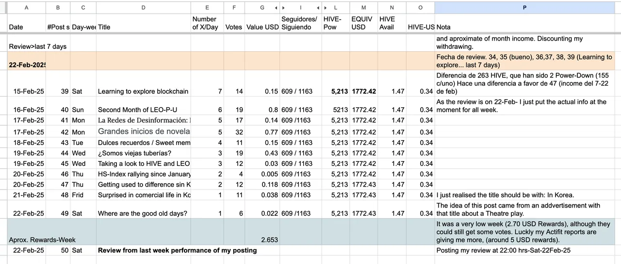
Task: Expand hidden columns arrow left of column I
Action: pyautogui.click(x=283, y=7)
